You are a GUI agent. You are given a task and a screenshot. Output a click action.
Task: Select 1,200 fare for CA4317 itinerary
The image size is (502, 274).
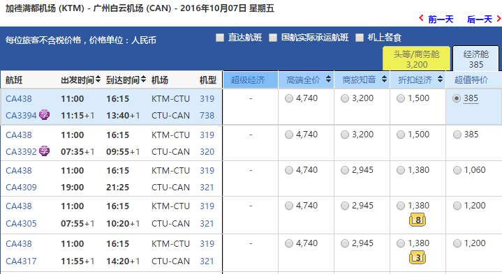click(x=457, y=243)
